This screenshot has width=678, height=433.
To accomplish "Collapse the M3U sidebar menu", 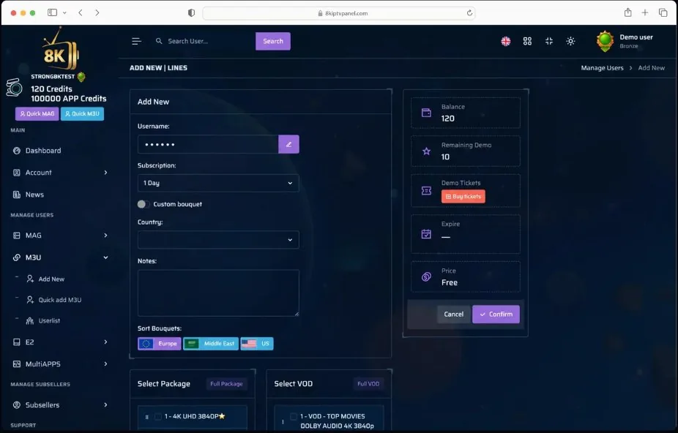I will (60, 257).
